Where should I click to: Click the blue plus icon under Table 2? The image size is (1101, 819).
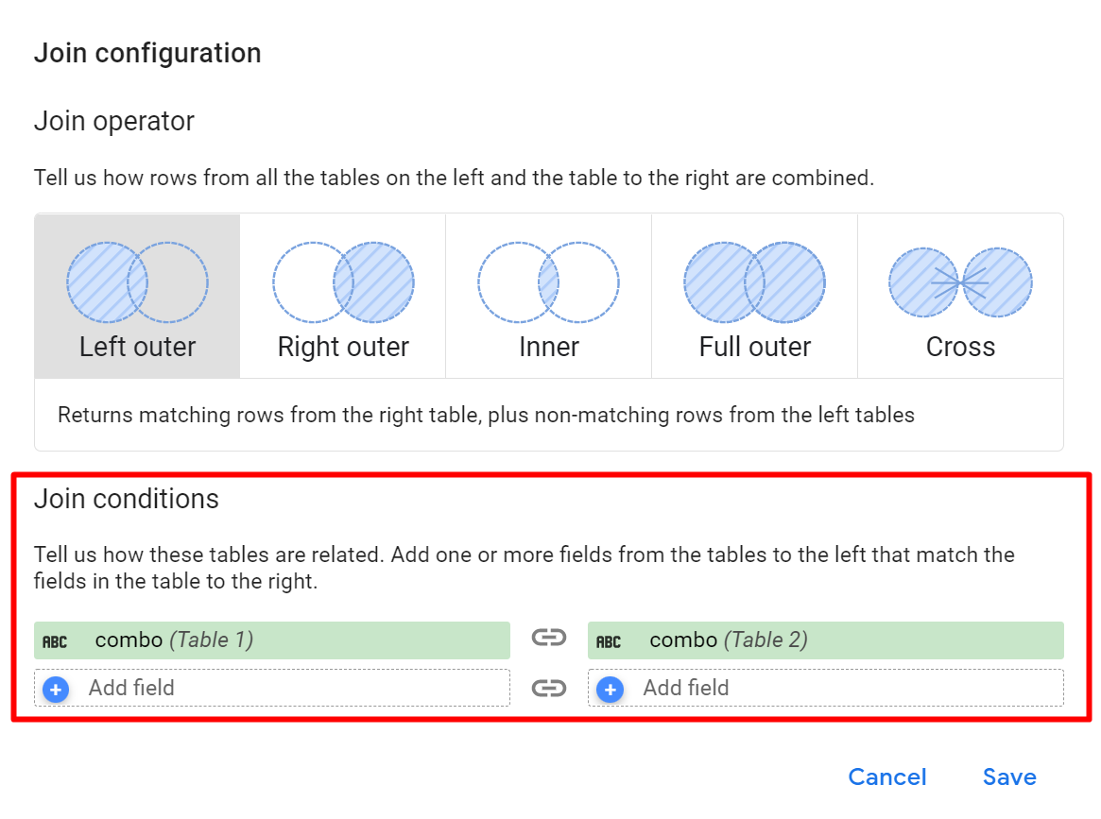(x=610, y=690)
